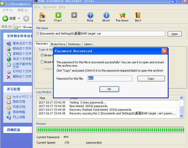Click the green Back arrow in Explorer

click(x=5, y=18)
